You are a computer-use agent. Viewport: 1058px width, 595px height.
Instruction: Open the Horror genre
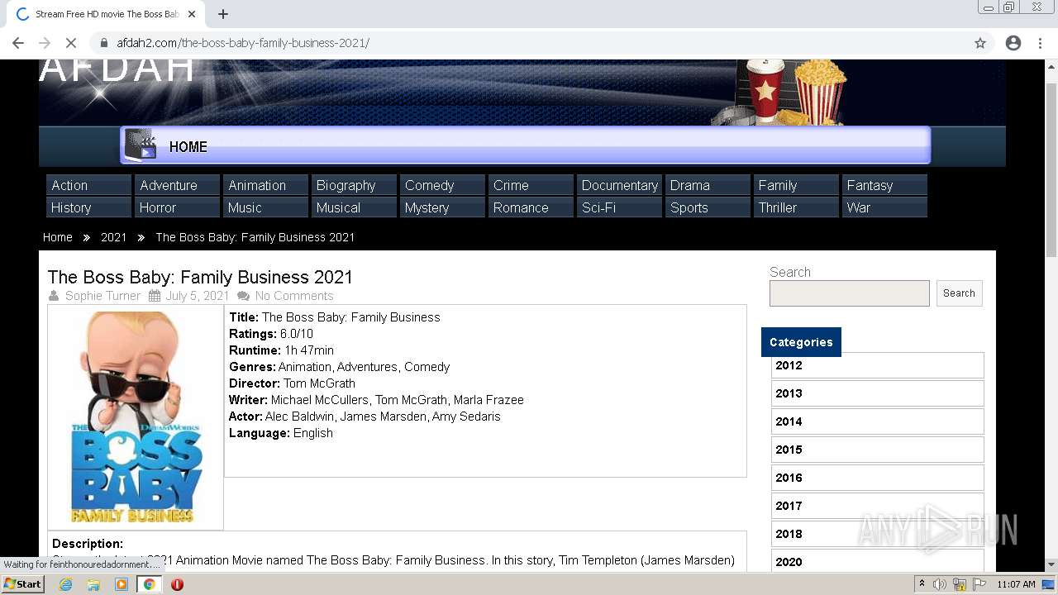click(x=177, y=207)
